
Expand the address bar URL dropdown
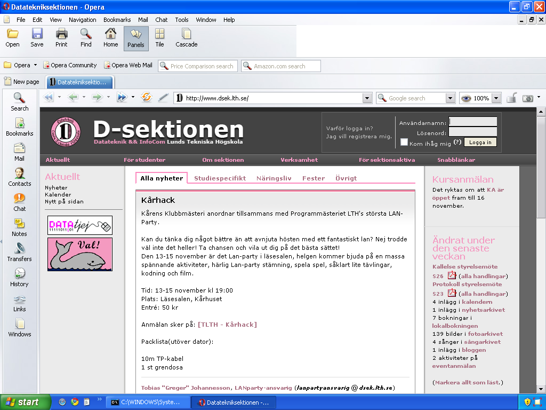tap(367, 98)
